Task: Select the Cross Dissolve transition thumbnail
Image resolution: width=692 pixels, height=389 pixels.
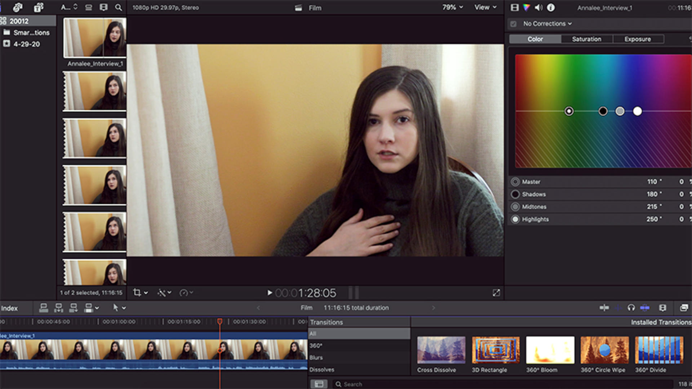Action: pyautogui.click(x=441, y=350)
